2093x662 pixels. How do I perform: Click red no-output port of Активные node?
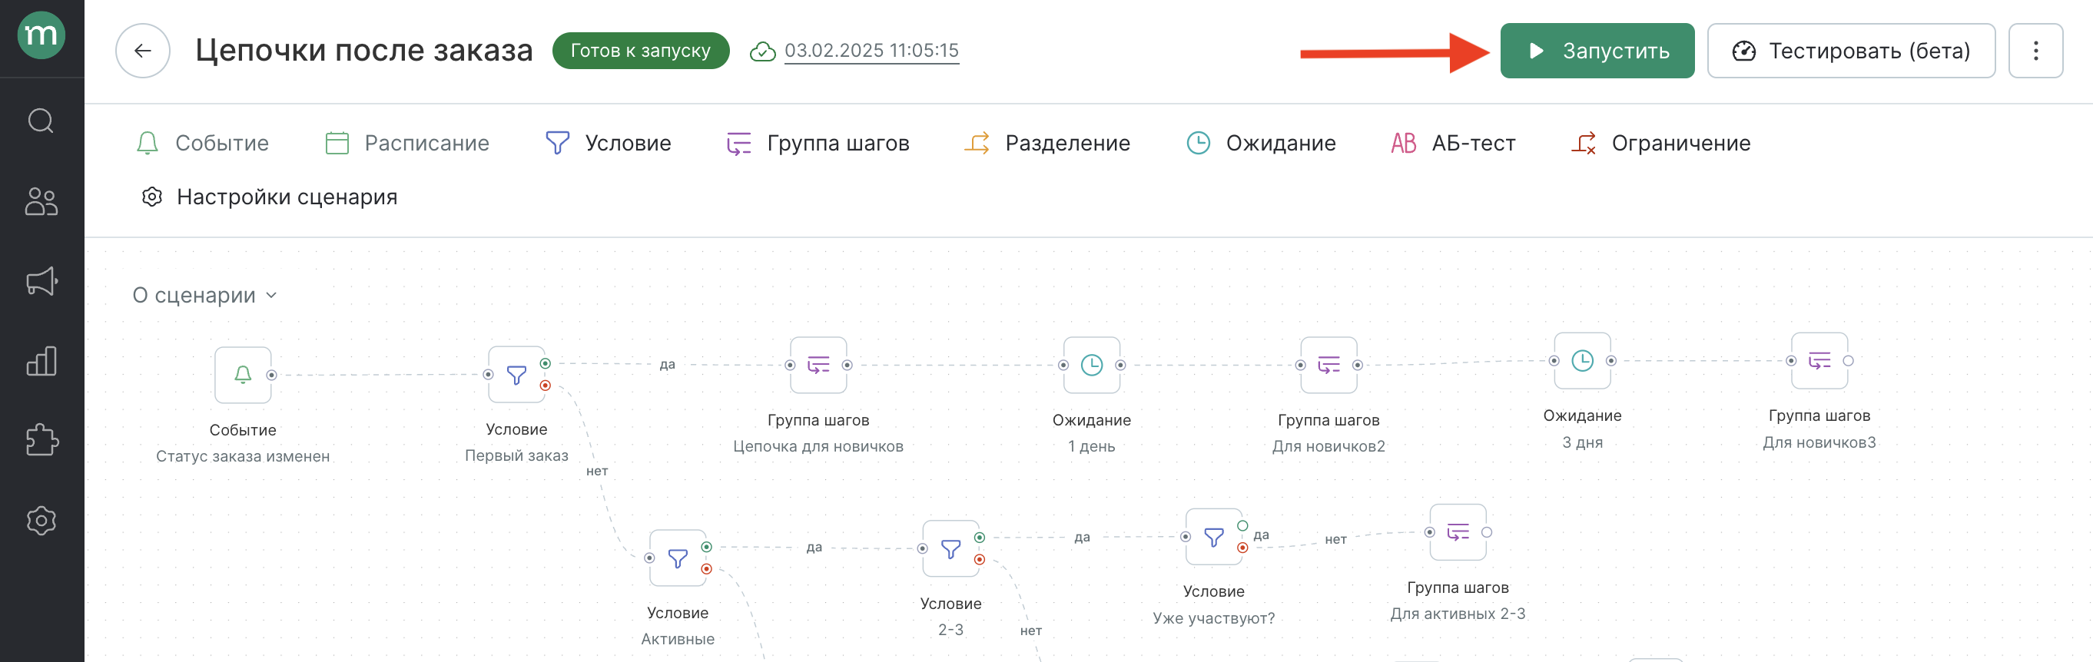pos(706,568)
